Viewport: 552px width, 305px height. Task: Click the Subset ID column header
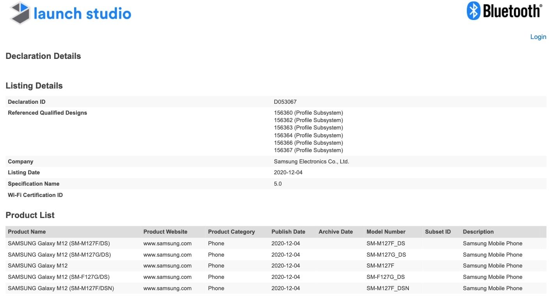click(438, 232)
